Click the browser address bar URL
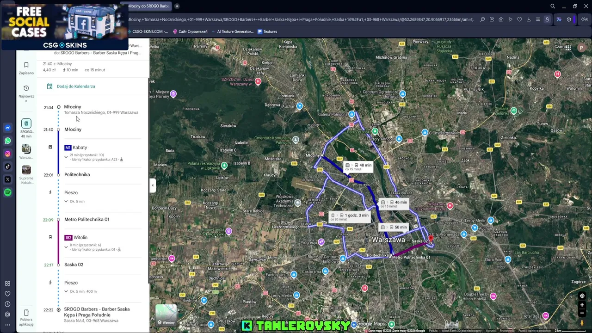 click(301, 19)
